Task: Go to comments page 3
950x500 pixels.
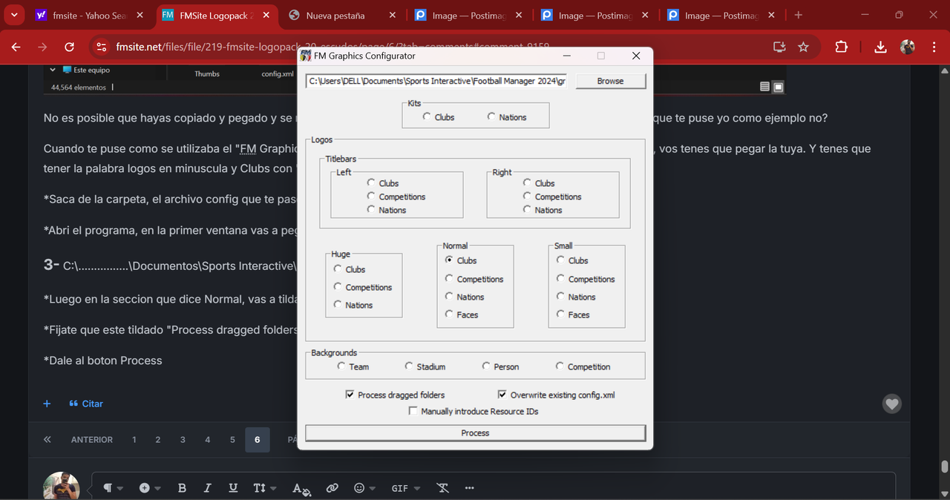Action: coord(183,440)
